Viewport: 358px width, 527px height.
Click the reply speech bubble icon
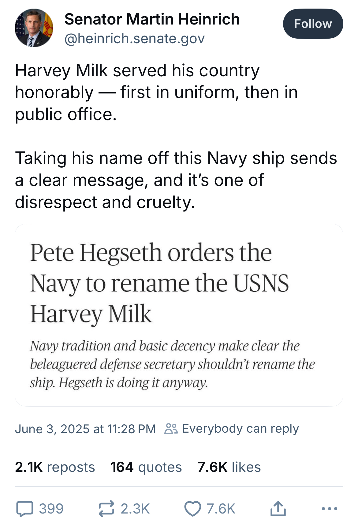pos(24,509)
